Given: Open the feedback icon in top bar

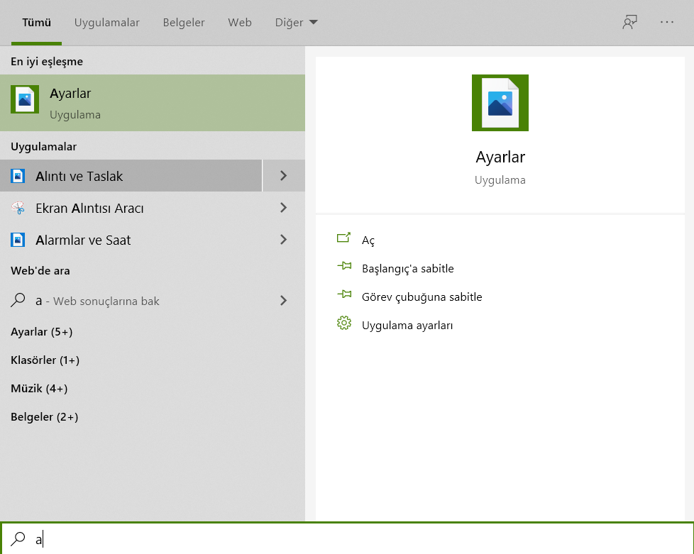Looking at the screenshot, I should click(629, 22).
